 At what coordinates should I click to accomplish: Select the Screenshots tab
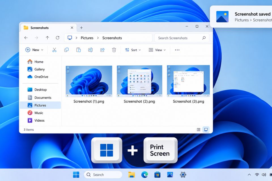[49, 28]
